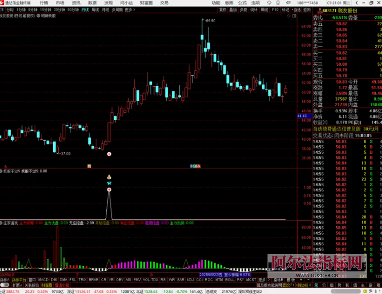Click the red plus marker below the candlesticks
The height and width of the screenshot is (294, 382).
pyautogui.click(x=109, y=153)
